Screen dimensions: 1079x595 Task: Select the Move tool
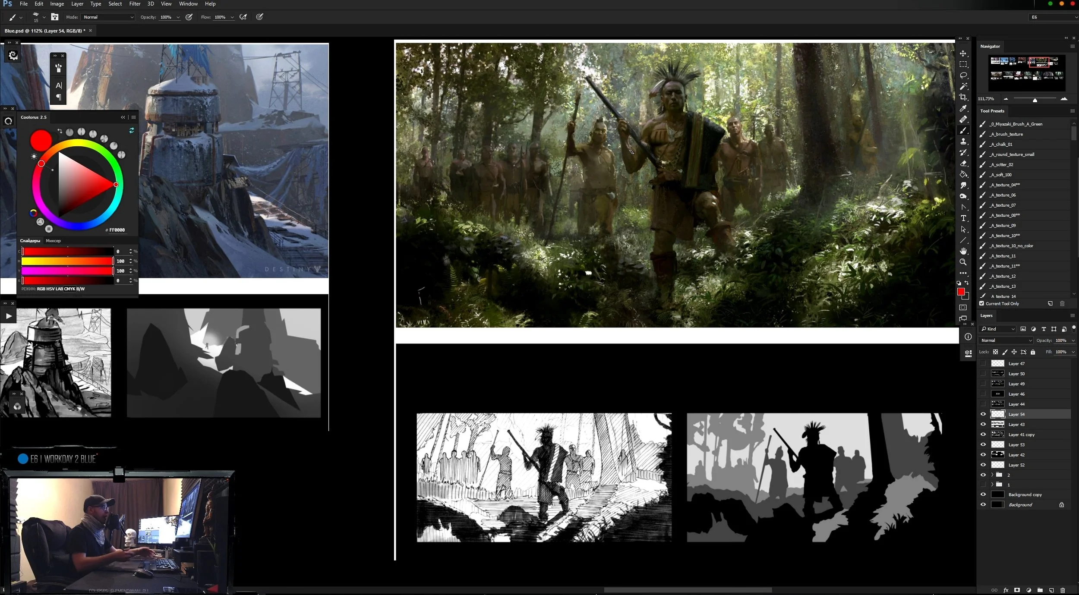click(963, 54)
